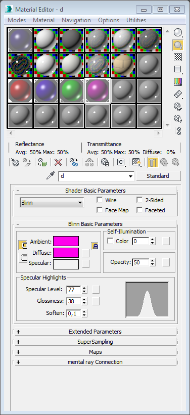
Task: Open the Navigation menu
Action: (x=76, y=20)
